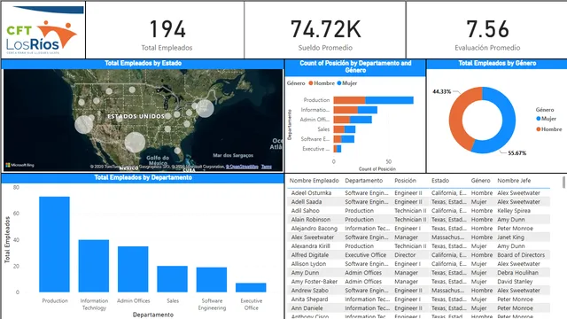Select the 'Alejandro Bacong' employee name
The image size is (567, 319).
tap(315, 229)
